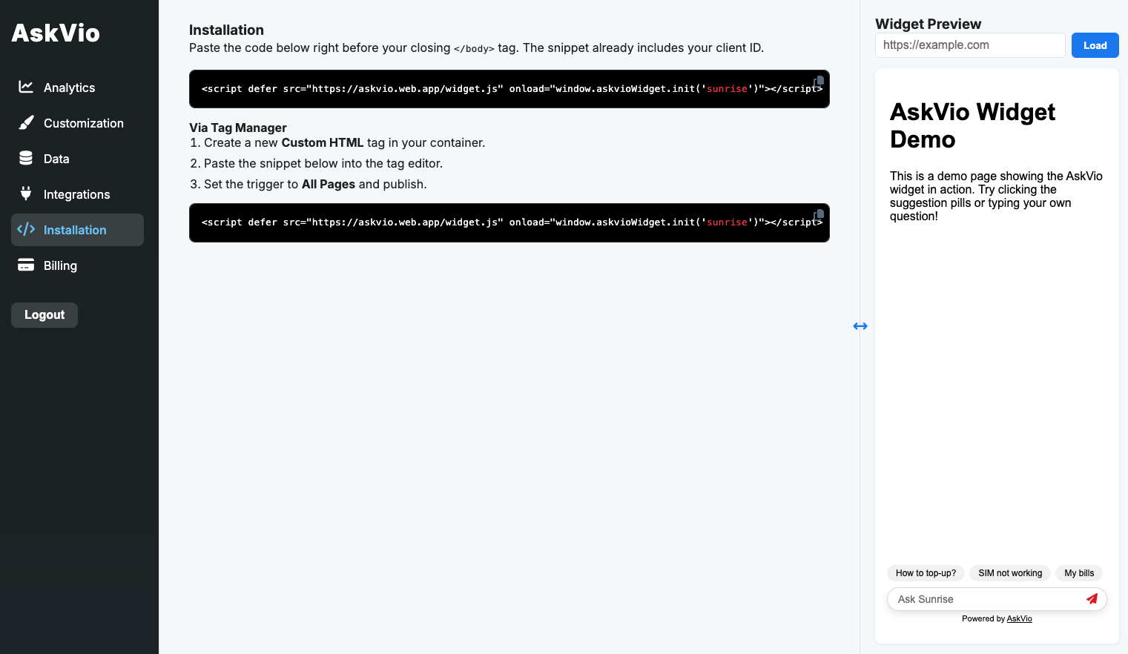Open Integrations in the sidebar
Image resolution: width=1128 pixels, height=654 pixels.
(77, 194)
